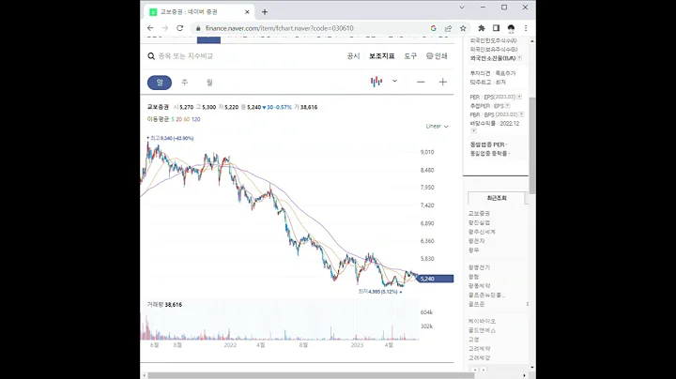Open the Linear scale dropdown
The width and height of the screenshot is (676, 379).
[x=438, y=127]
